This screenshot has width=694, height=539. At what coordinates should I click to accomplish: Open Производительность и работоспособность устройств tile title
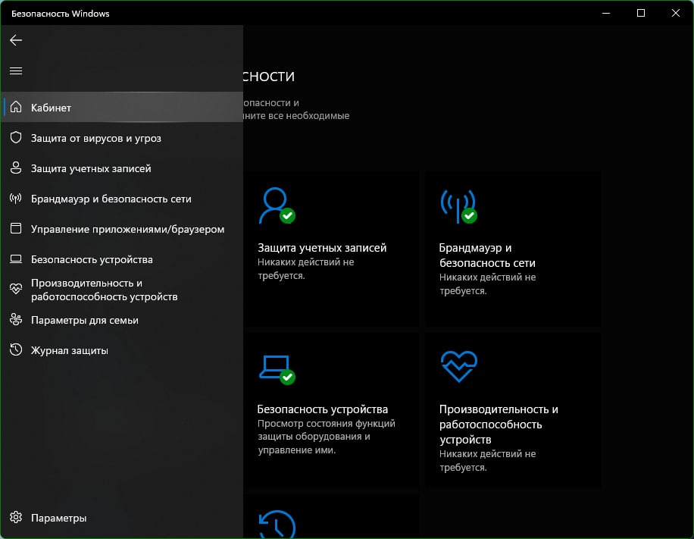(x=499, y=425)
